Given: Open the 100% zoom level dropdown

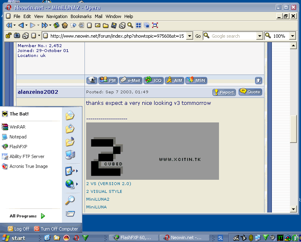Looking at the screenshot, I should point(292,36).
